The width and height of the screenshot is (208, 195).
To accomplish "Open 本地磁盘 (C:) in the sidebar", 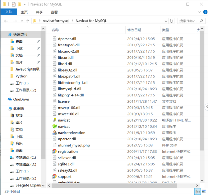I will click(x=23, y=157).
